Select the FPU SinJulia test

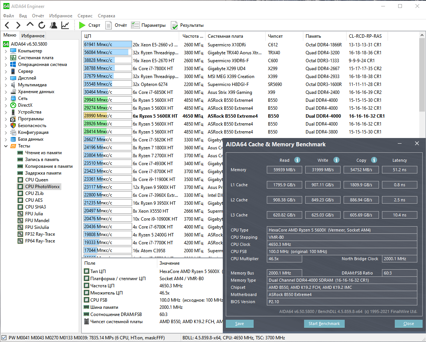click(37, 227)
